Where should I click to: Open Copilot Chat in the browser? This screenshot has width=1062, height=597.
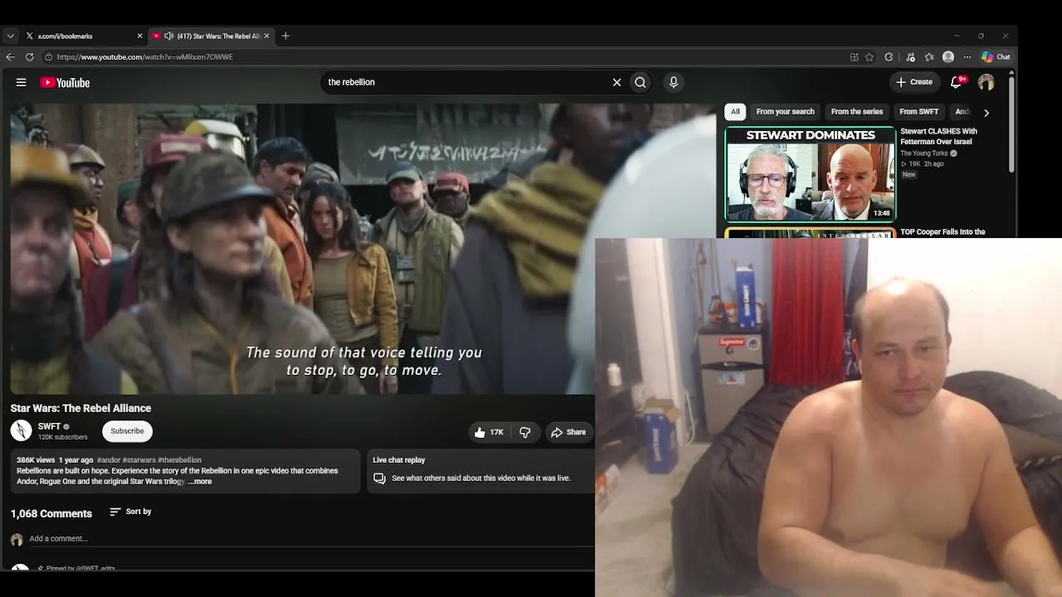tap(996, 57)
